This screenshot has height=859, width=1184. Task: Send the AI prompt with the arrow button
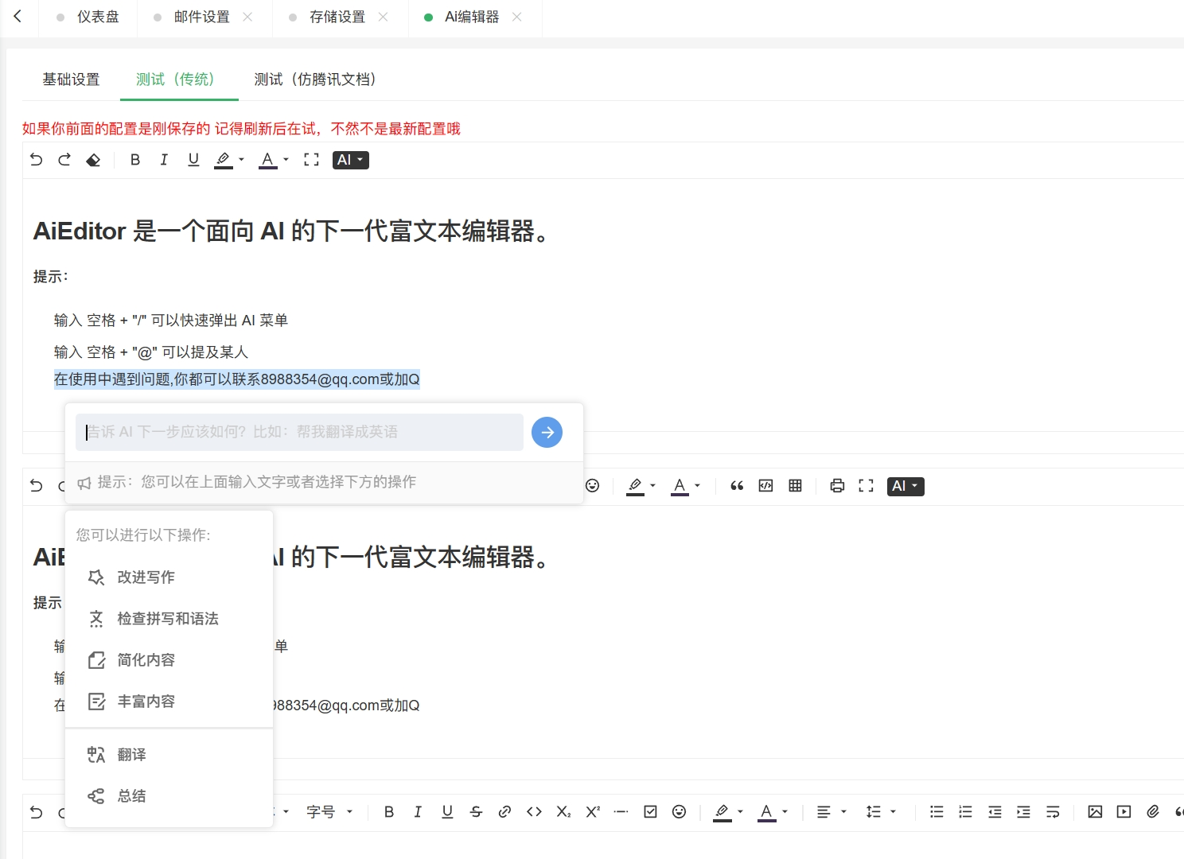[x=547, y=432]
